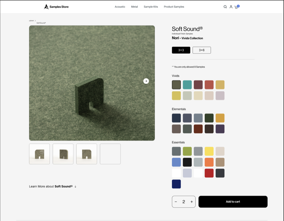The width and height of the screenshot is (284, 221).
Task: Select the orange Essentials swatch
Action: coord(209,162)
